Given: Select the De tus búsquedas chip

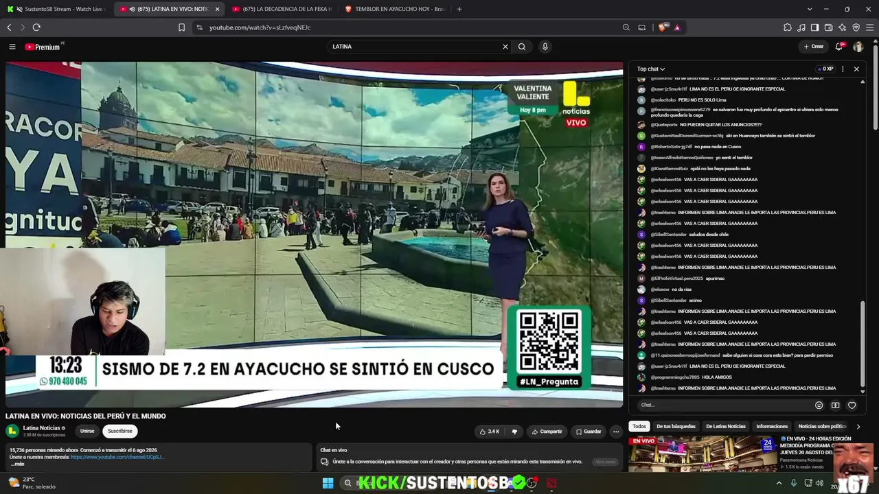Looking at the screenshot, I should pyautogui.click(x=676, y=427).
